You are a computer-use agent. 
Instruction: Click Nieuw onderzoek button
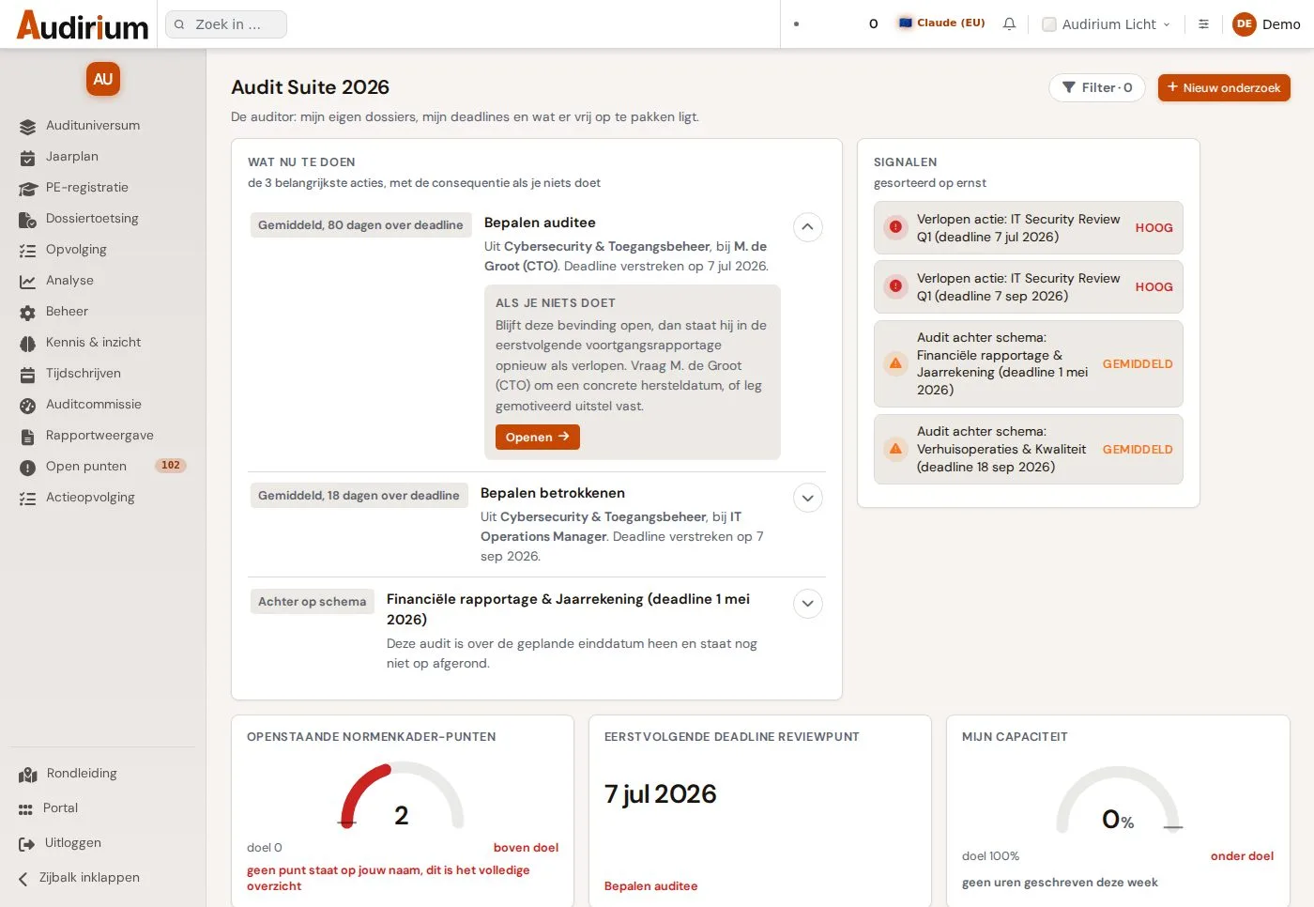(x=1224, y=87)
